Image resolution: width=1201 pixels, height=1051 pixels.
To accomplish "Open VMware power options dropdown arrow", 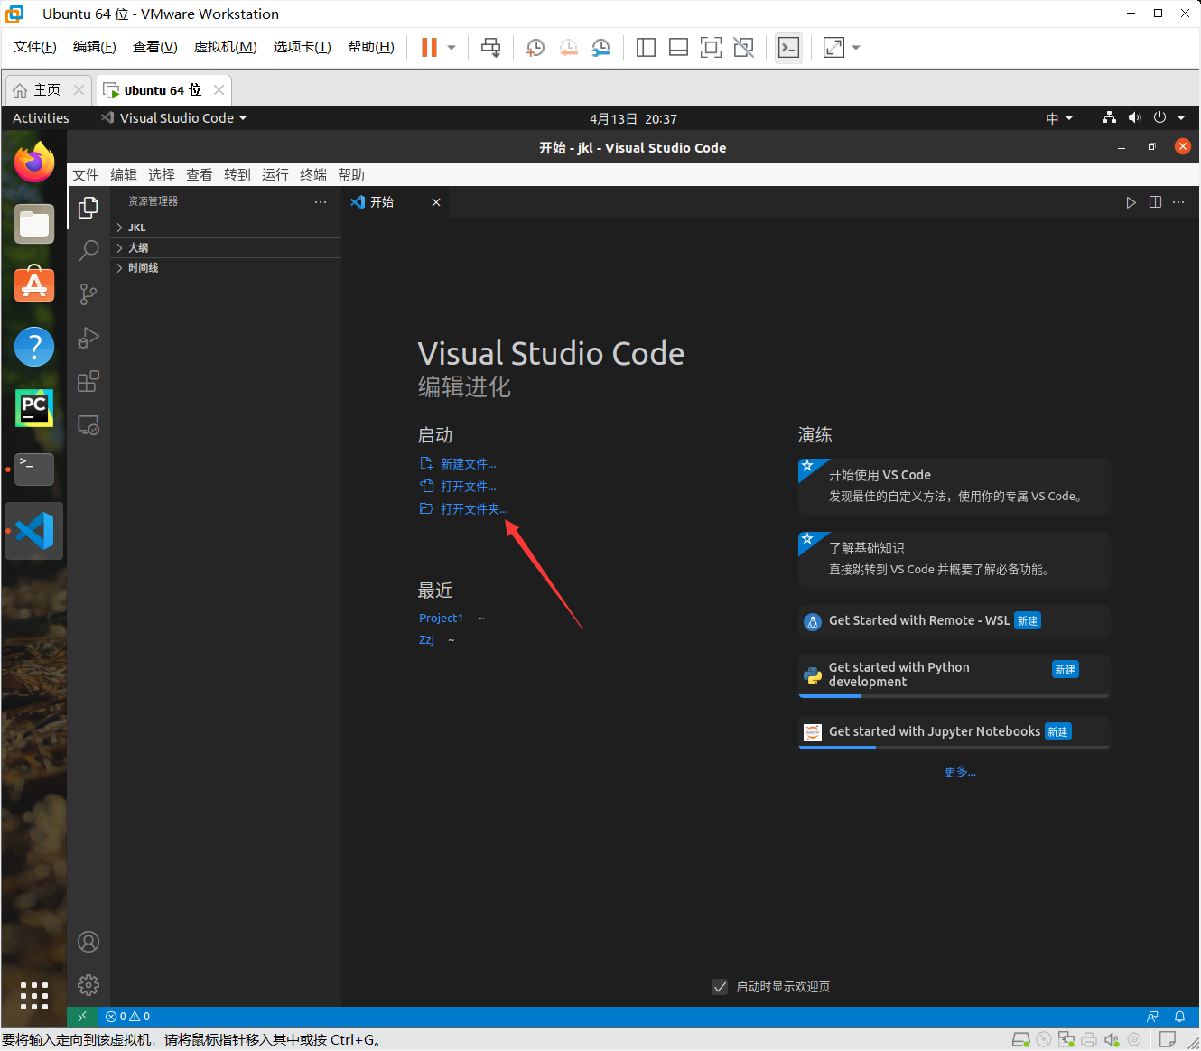I will pos(452,47).
